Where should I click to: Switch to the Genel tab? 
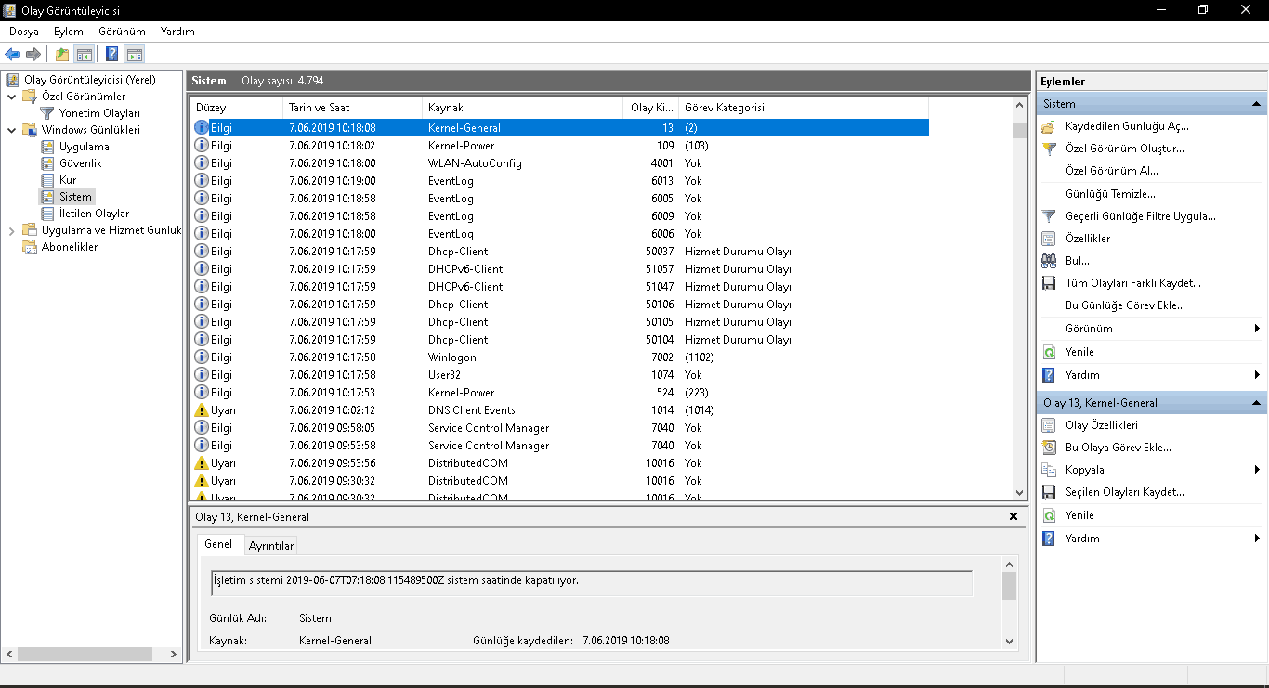point(218,544)
